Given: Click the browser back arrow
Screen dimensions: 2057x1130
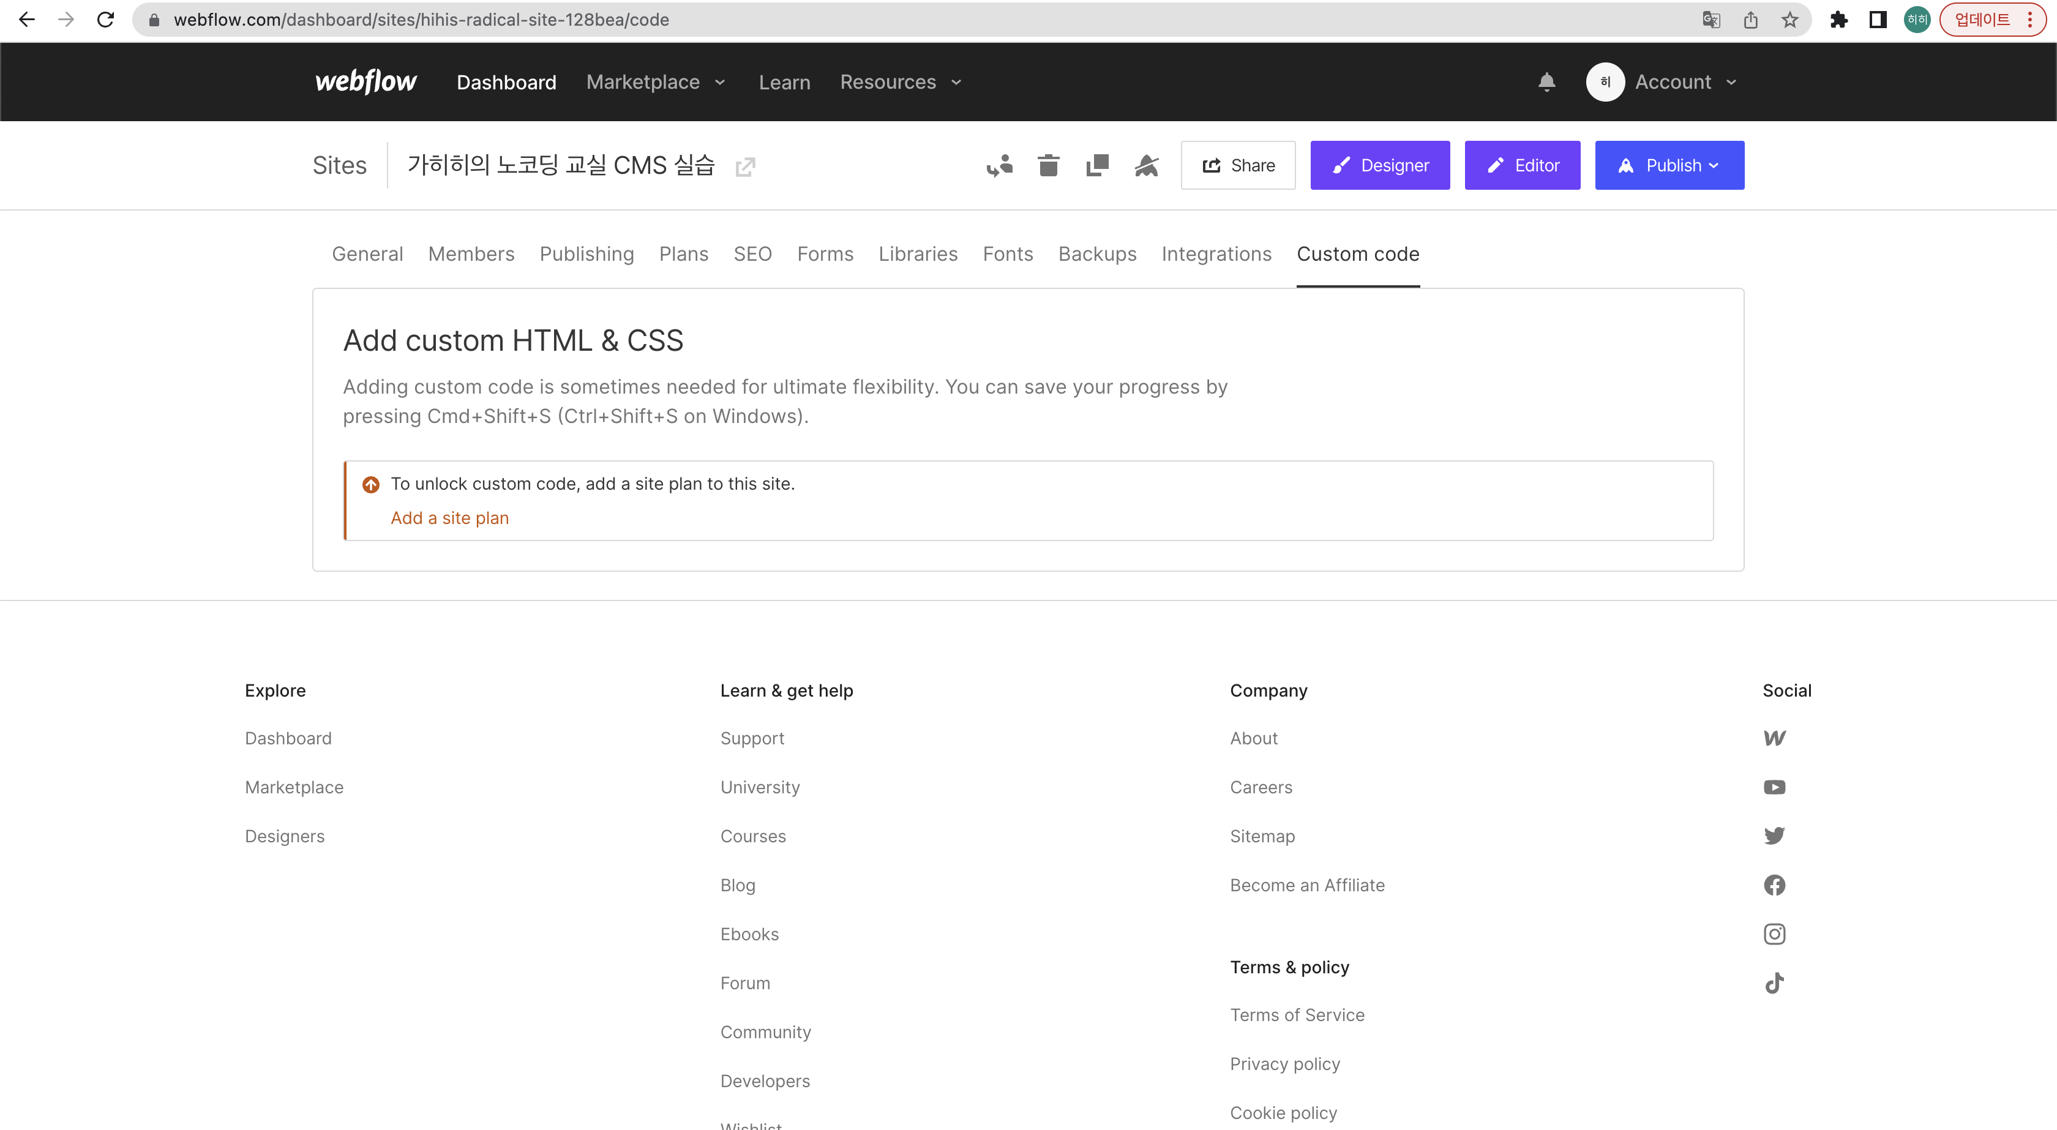Looking at the screenshot, I should pyautogui.click(x=27, y=19).
